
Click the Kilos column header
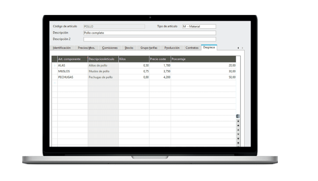134,59
